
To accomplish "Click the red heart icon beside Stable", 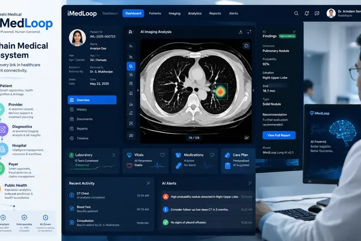I will pos(129,166).
